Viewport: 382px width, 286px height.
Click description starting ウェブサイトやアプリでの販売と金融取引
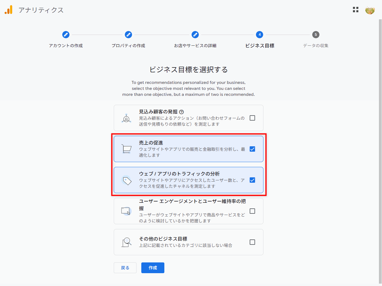click(x=192, y=152)
